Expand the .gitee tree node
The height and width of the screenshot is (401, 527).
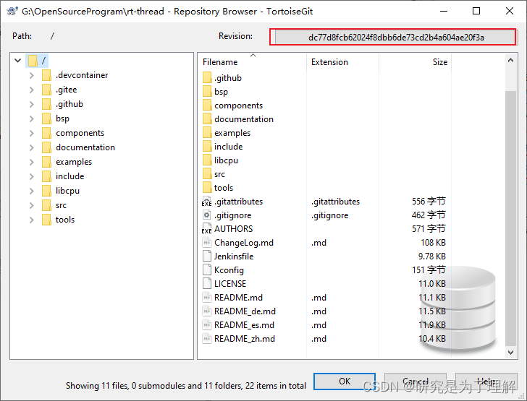point(32,90)
